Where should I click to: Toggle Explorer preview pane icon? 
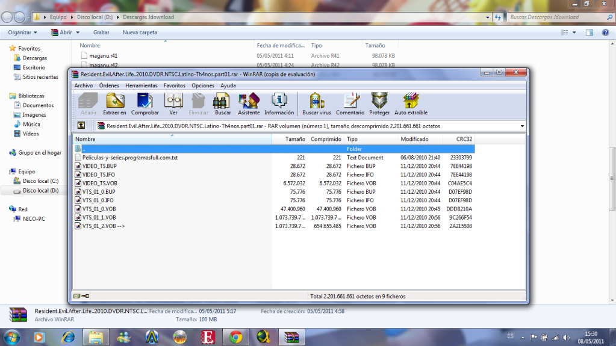pos(590,32)
